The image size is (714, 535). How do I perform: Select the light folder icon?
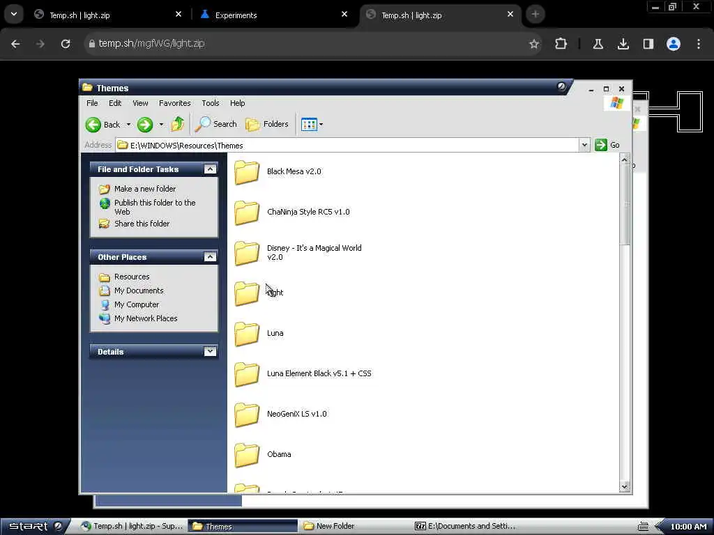[x=247, y=293]
